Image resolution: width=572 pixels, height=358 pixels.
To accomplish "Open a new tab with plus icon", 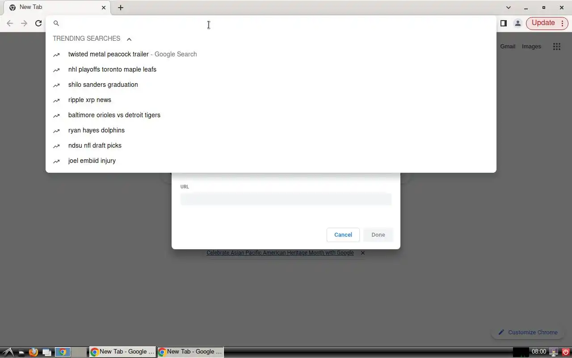I will (121, 8).
